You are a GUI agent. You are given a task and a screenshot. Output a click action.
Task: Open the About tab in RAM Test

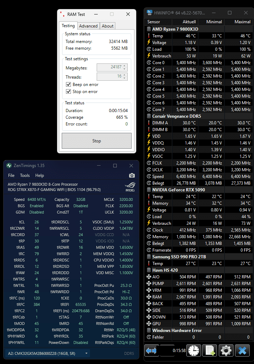(108, 26)
